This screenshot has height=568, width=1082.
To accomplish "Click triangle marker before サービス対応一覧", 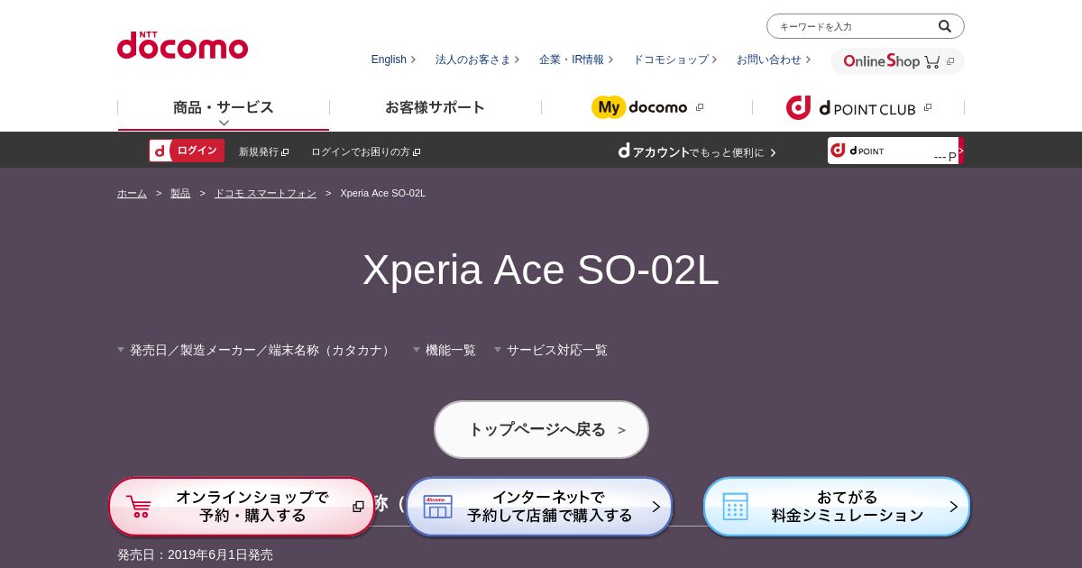I will pyautogui.click(x=498, y=349).
